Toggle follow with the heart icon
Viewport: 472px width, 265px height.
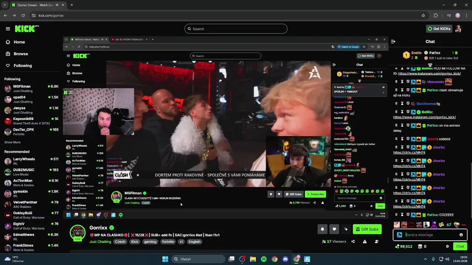pyautogui.click(x=334, y=229)
